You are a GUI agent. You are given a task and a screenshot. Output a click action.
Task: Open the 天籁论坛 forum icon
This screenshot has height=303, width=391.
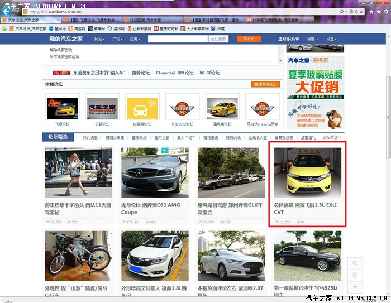click(x=102, y=106)
